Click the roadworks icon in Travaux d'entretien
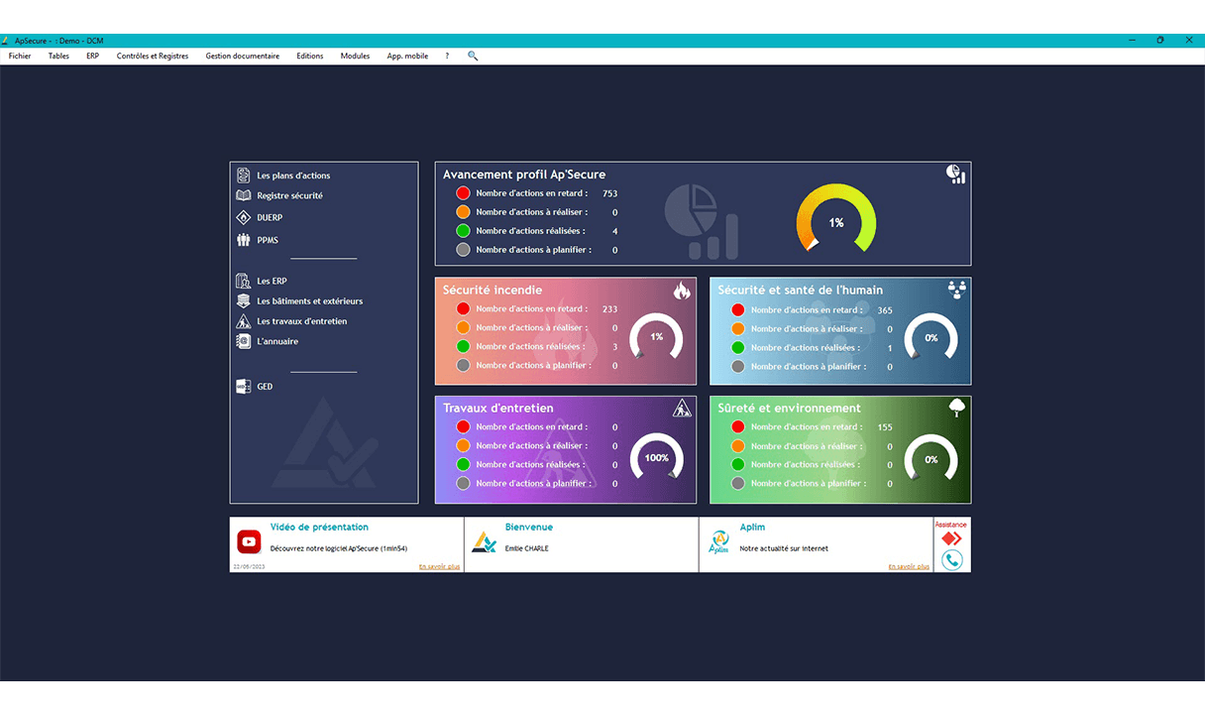This screenshot has height=715, width=1205. point(682,409)
